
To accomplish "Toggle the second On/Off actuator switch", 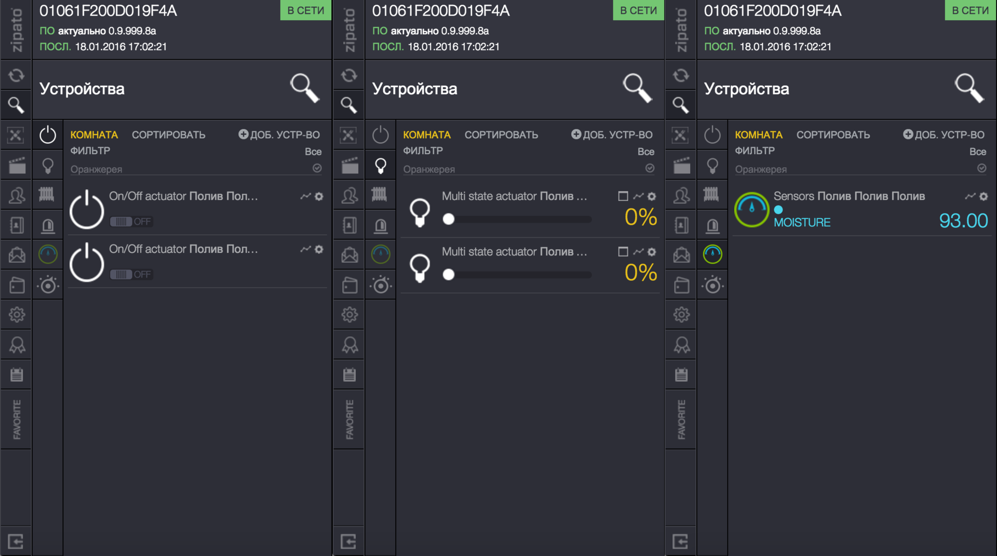I will [121, 275].
